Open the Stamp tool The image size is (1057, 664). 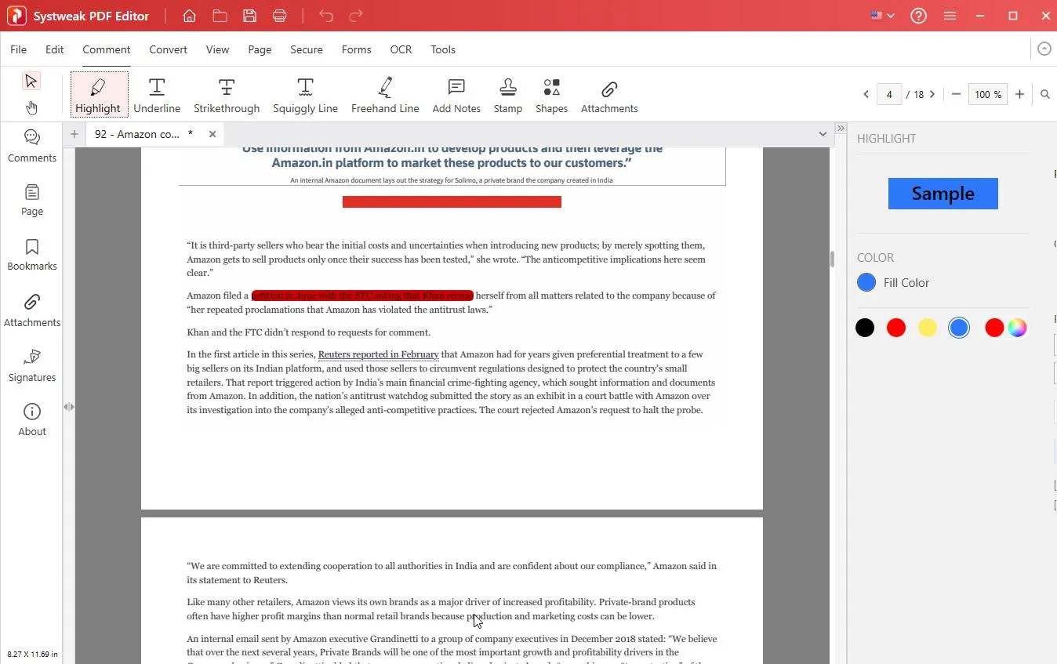507,93
